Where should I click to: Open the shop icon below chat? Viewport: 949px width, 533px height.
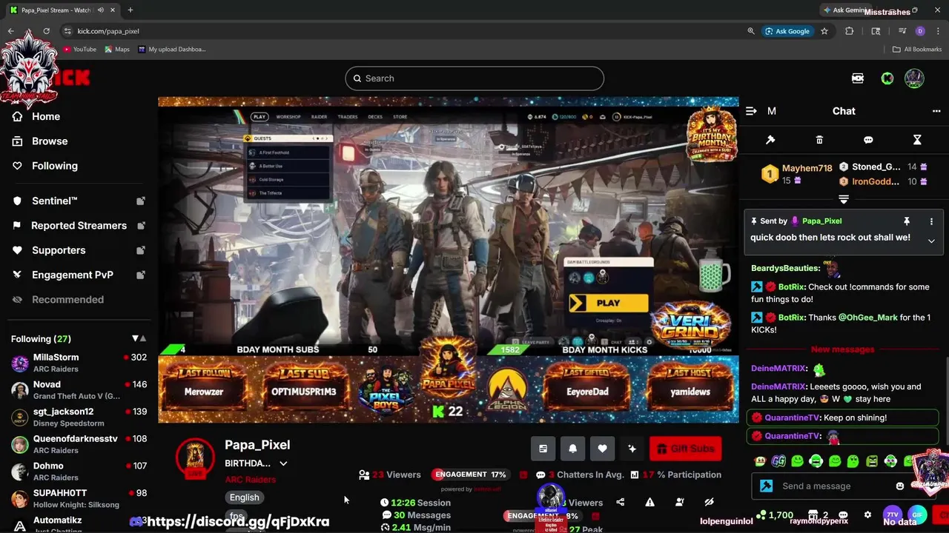813,514
